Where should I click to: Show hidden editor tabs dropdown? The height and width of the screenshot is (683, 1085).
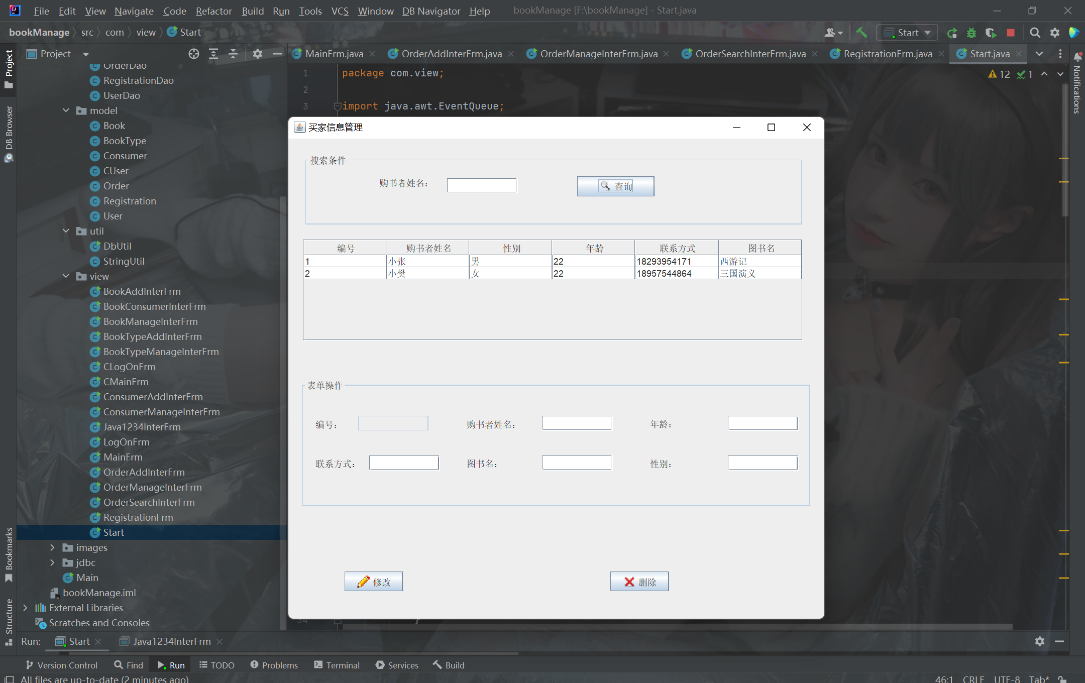click(x=1039, y=54)
